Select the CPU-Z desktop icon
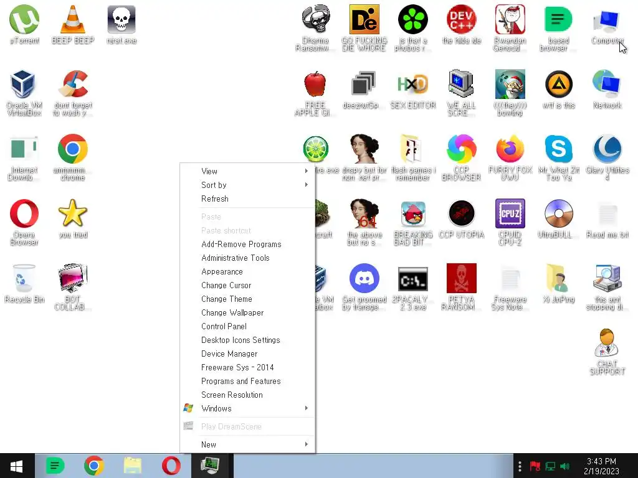The width and height of the screenshot is (638, 478). tap(510, 213)
